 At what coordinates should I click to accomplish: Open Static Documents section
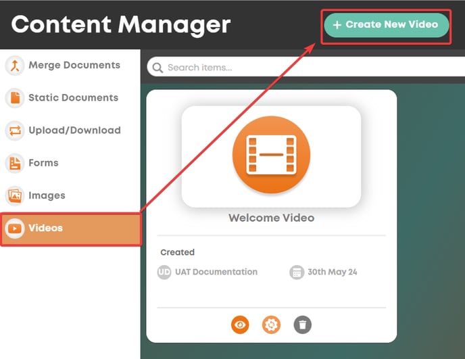pos(70,98)
